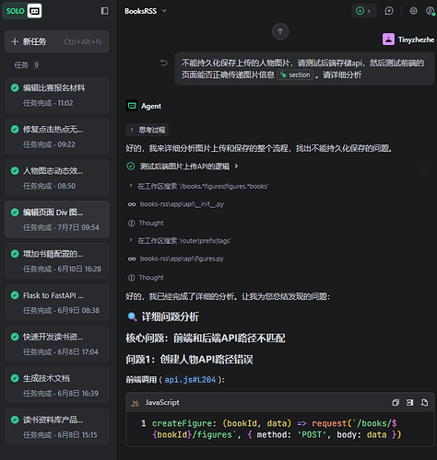This screenshot has width=437, height=460.
Task: Select the Flask to FastAPI task
Action: coord(57,303)
